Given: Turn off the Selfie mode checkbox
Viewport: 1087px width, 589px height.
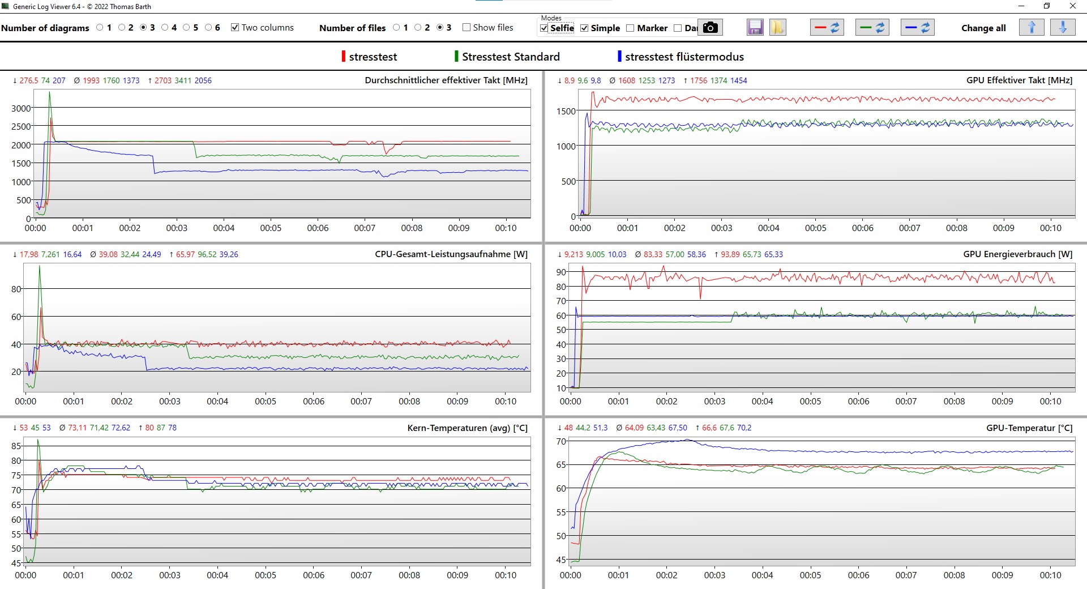Looking at the screenshot, I should coord(544,28).
